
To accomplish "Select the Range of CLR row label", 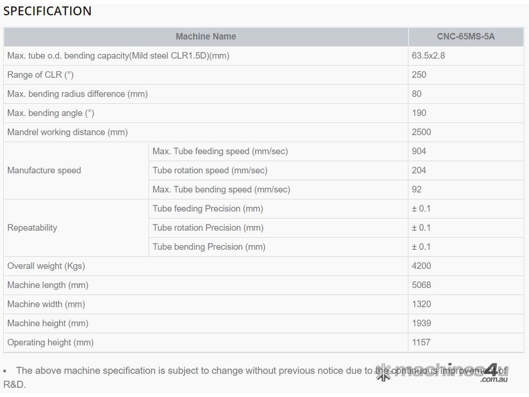I will 40,74.
